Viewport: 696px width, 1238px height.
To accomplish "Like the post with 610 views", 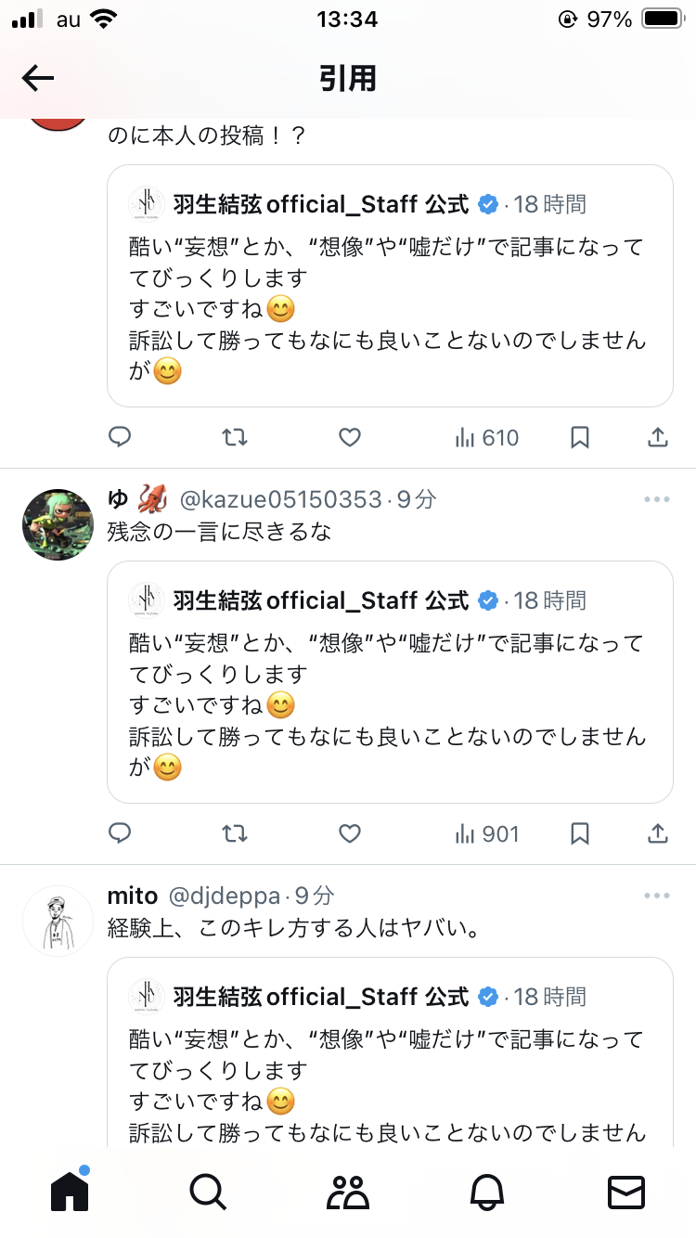I will click(349, 437).
